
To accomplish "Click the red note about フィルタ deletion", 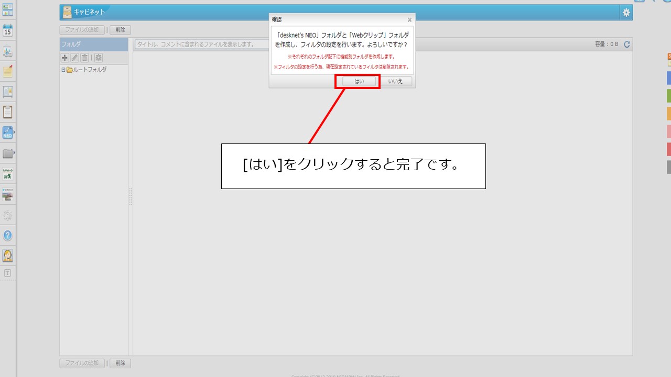I will tap(342, 67).
